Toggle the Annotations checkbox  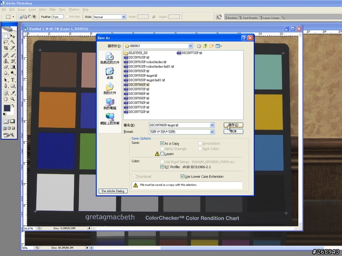[x=200, y=143]
